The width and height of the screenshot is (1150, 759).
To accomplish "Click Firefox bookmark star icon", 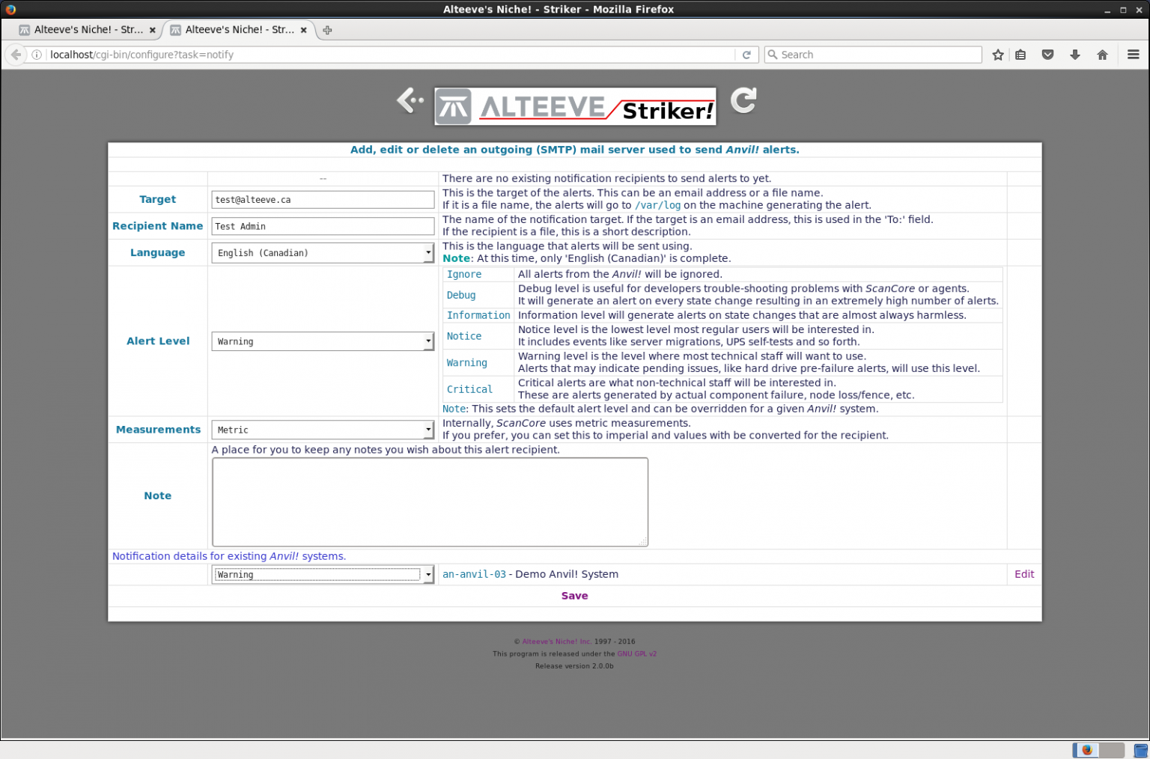I will coord(997,55).
